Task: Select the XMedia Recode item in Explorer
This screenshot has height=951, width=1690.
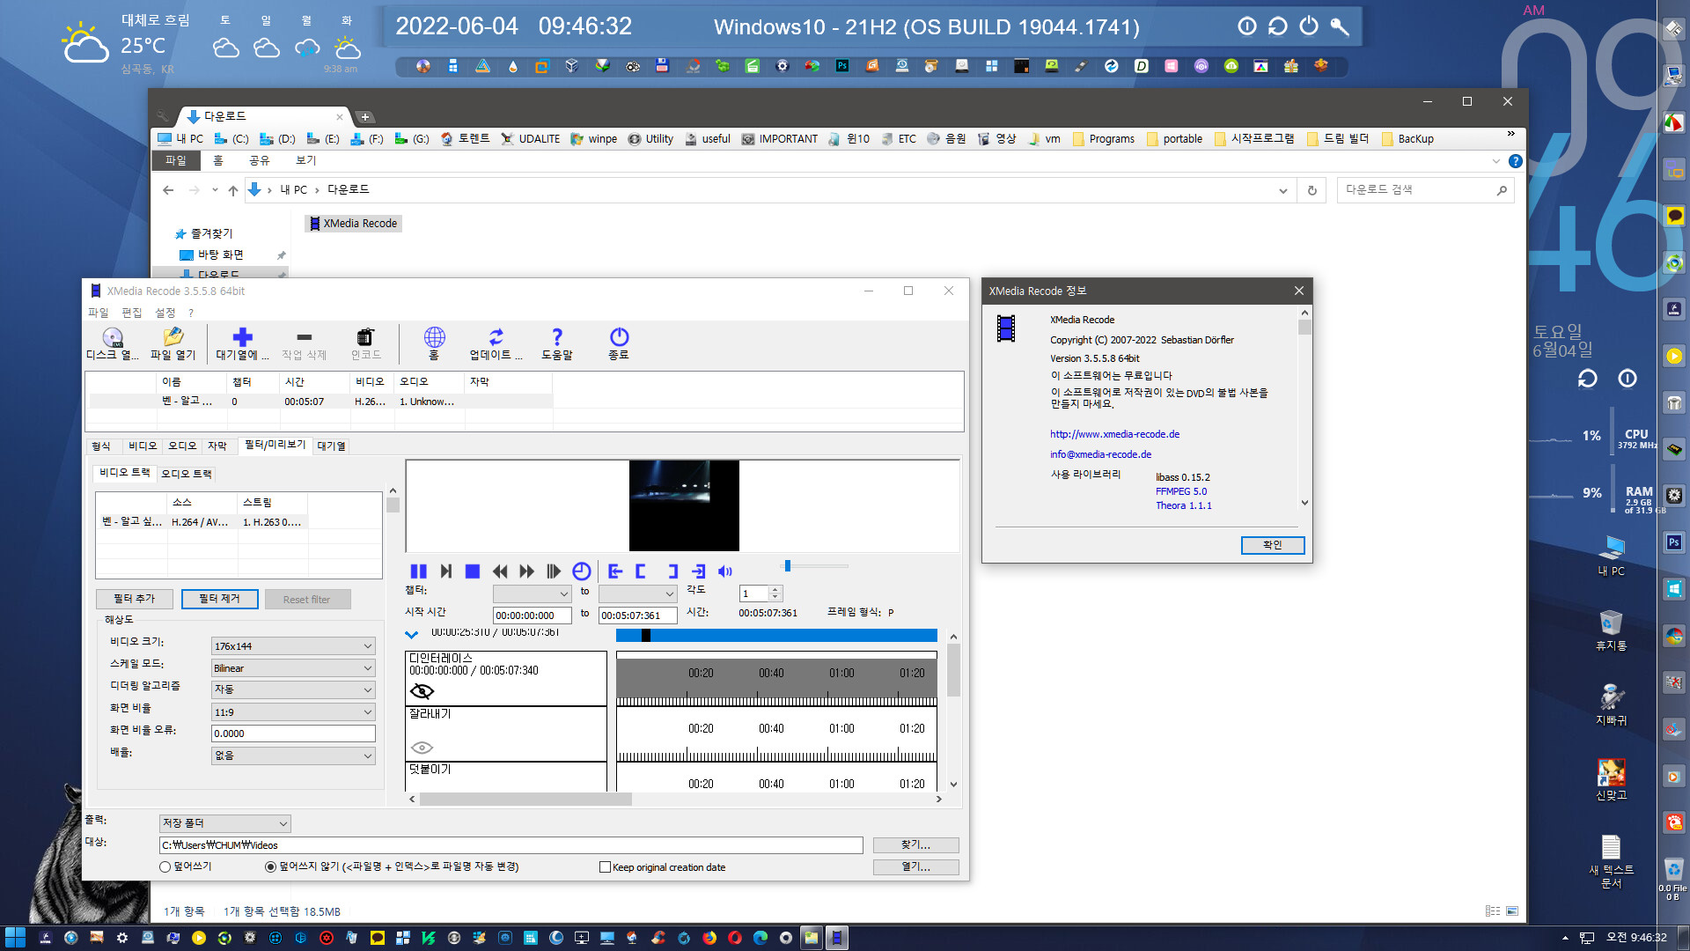Action: click(x=354, y=224)
